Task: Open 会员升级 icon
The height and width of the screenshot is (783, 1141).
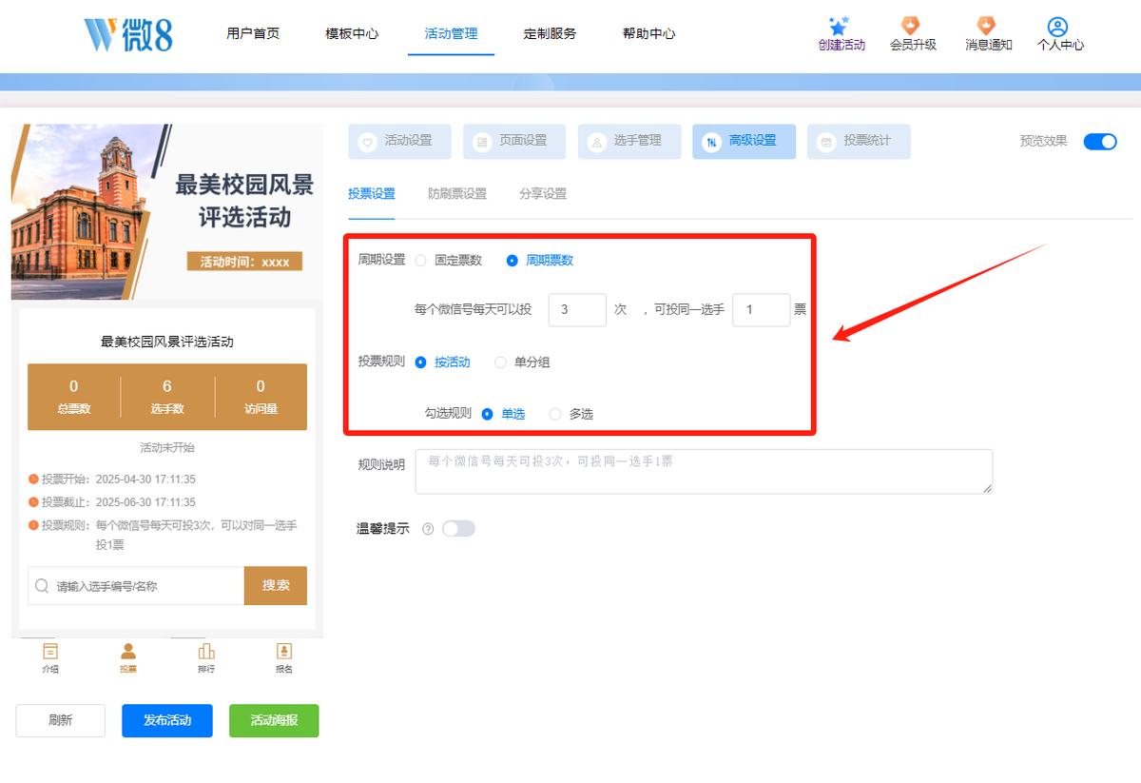Action: click(x=911, y=26)
